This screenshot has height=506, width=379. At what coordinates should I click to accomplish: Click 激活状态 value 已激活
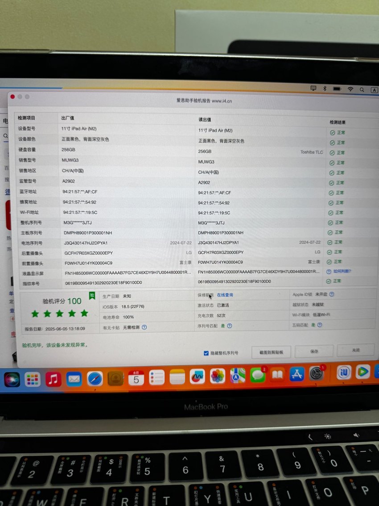coord(223,305)
